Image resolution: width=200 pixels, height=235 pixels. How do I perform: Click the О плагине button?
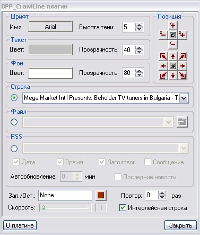(20, 225)
